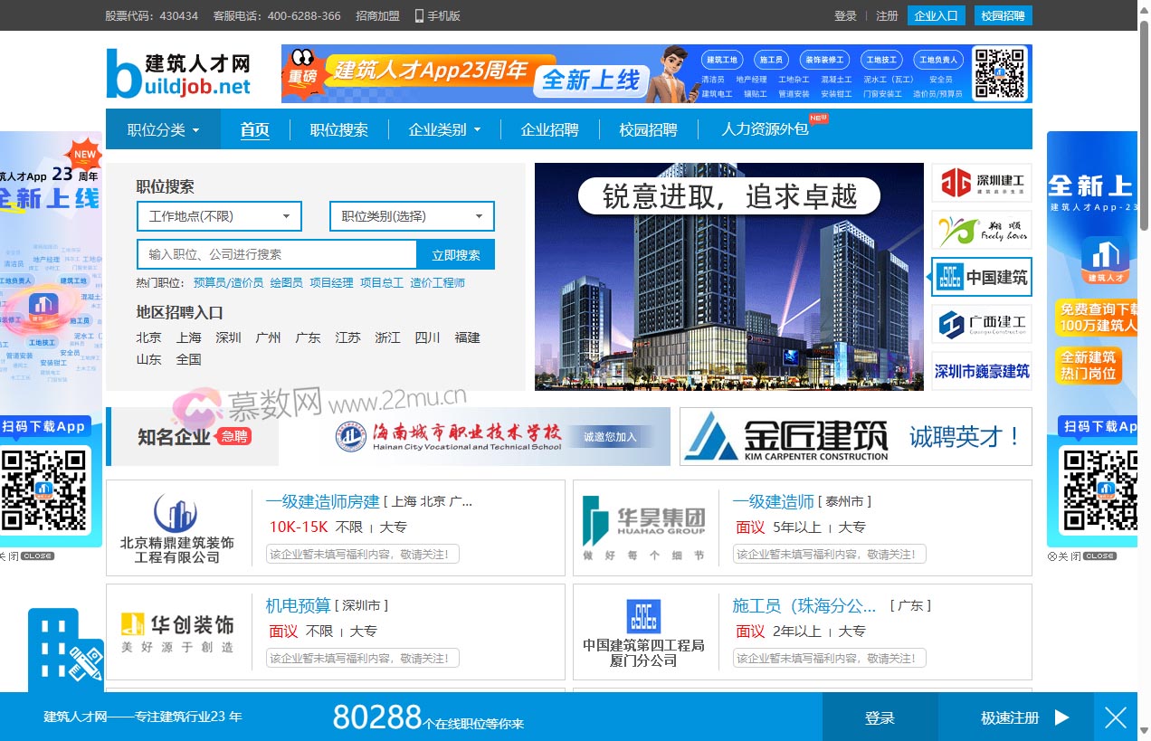Viewport: 1151px width, 741px height.
Task: Expand the 企业类别 navigation dropdown
Action: (x=443, y=128)
